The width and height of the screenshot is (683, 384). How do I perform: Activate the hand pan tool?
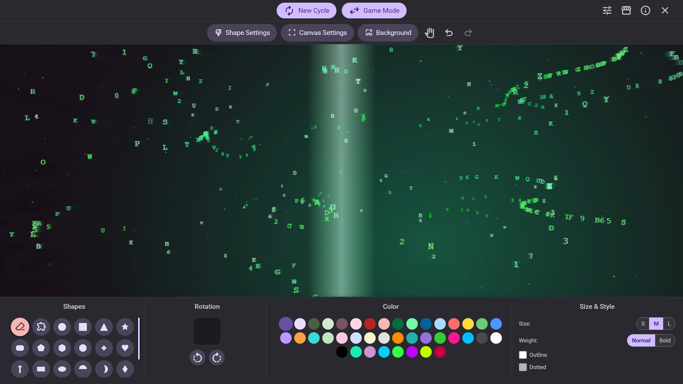[430, 33]
